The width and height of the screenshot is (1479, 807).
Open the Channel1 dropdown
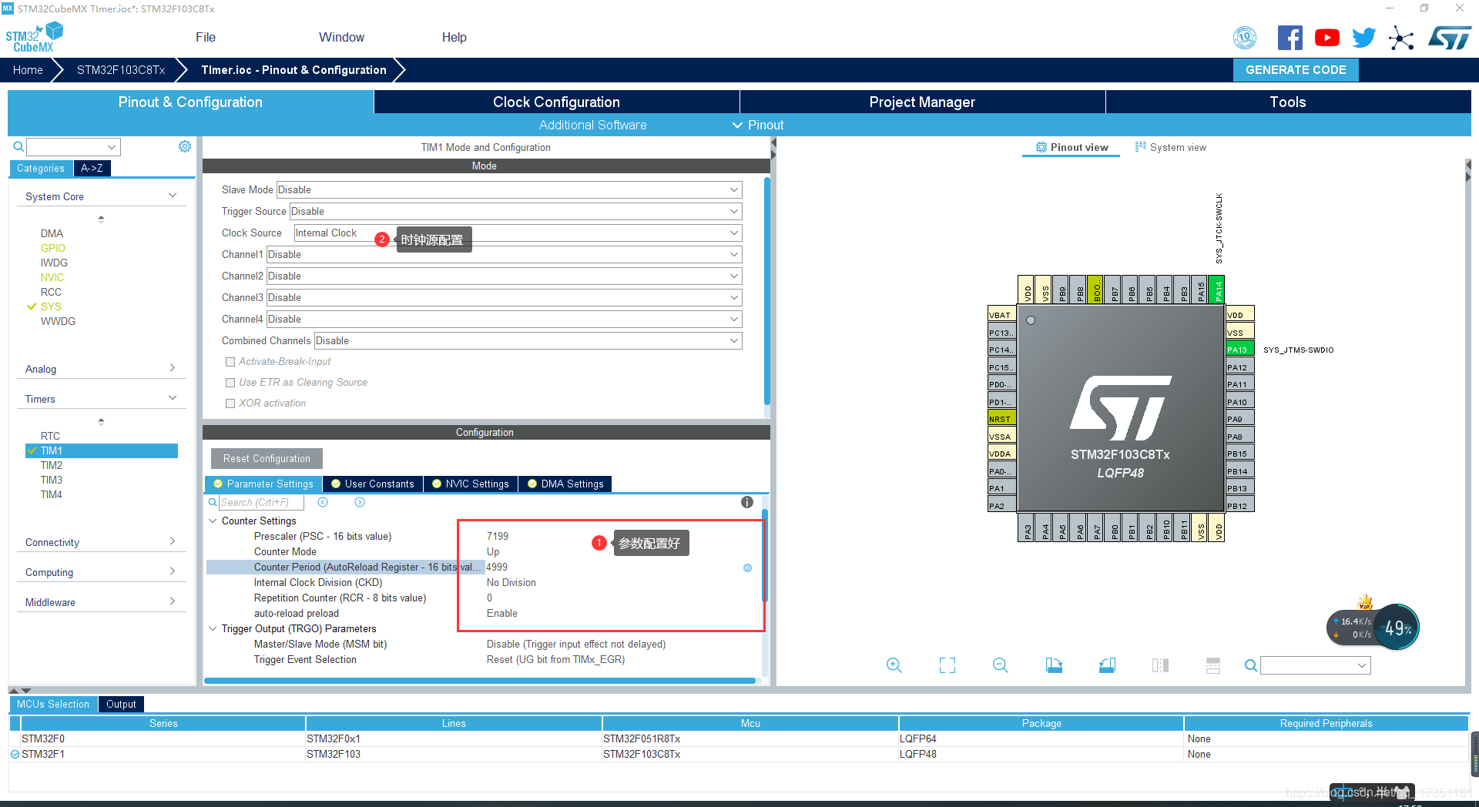click(x=504, y=254)
